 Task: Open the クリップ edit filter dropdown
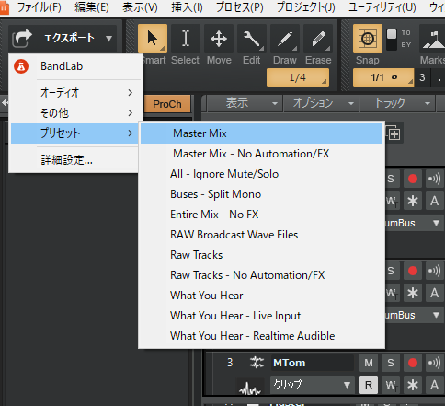coord(312,385)
